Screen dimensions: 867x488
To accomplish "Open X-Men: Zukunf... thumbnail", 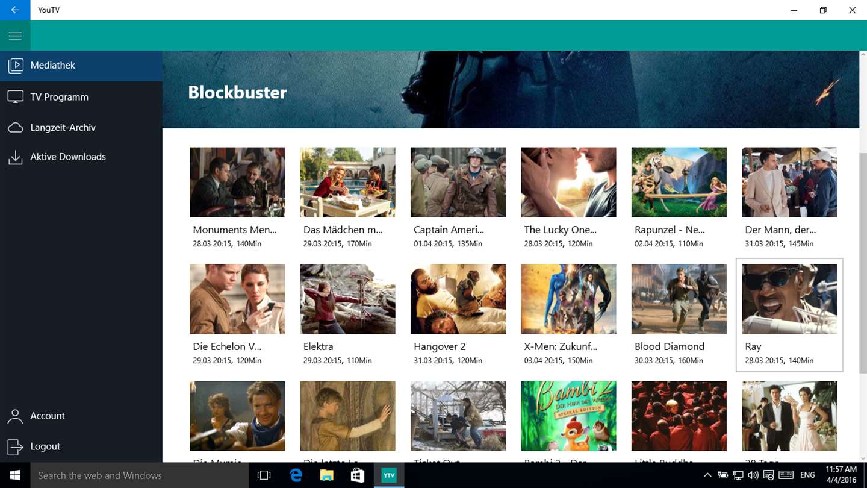I will tap(568, 299).
